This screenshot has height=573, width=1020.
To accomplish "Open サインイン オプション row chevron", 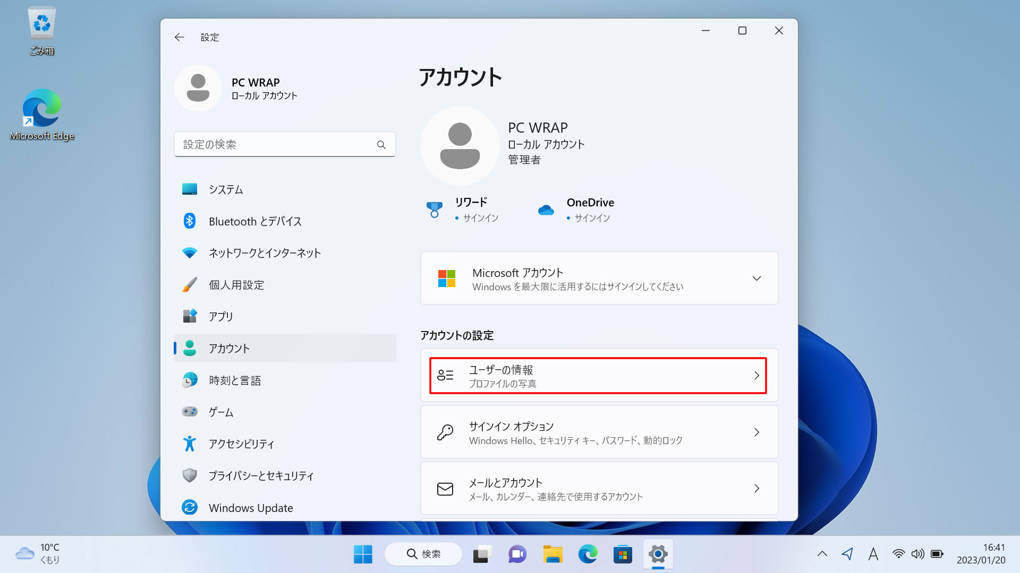I will point(756,432).
